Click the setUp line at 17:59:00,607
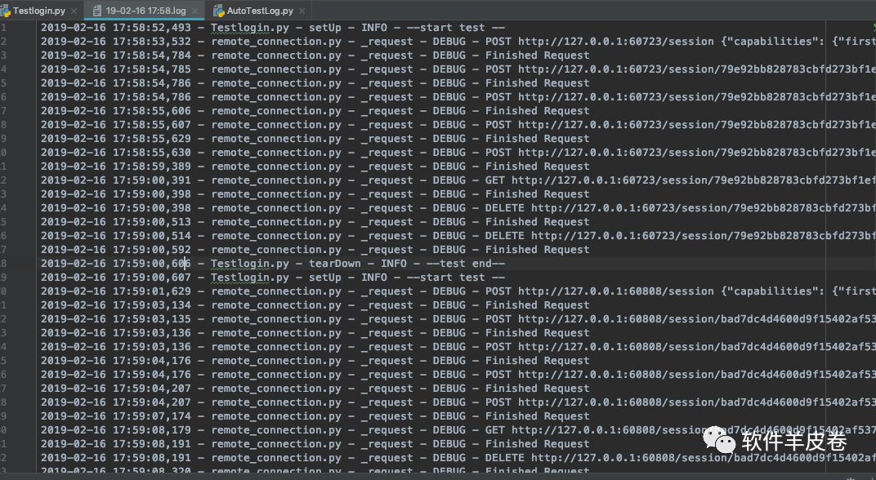The height and width of the screenshot is (480, 876). click(x=273, y=278)
